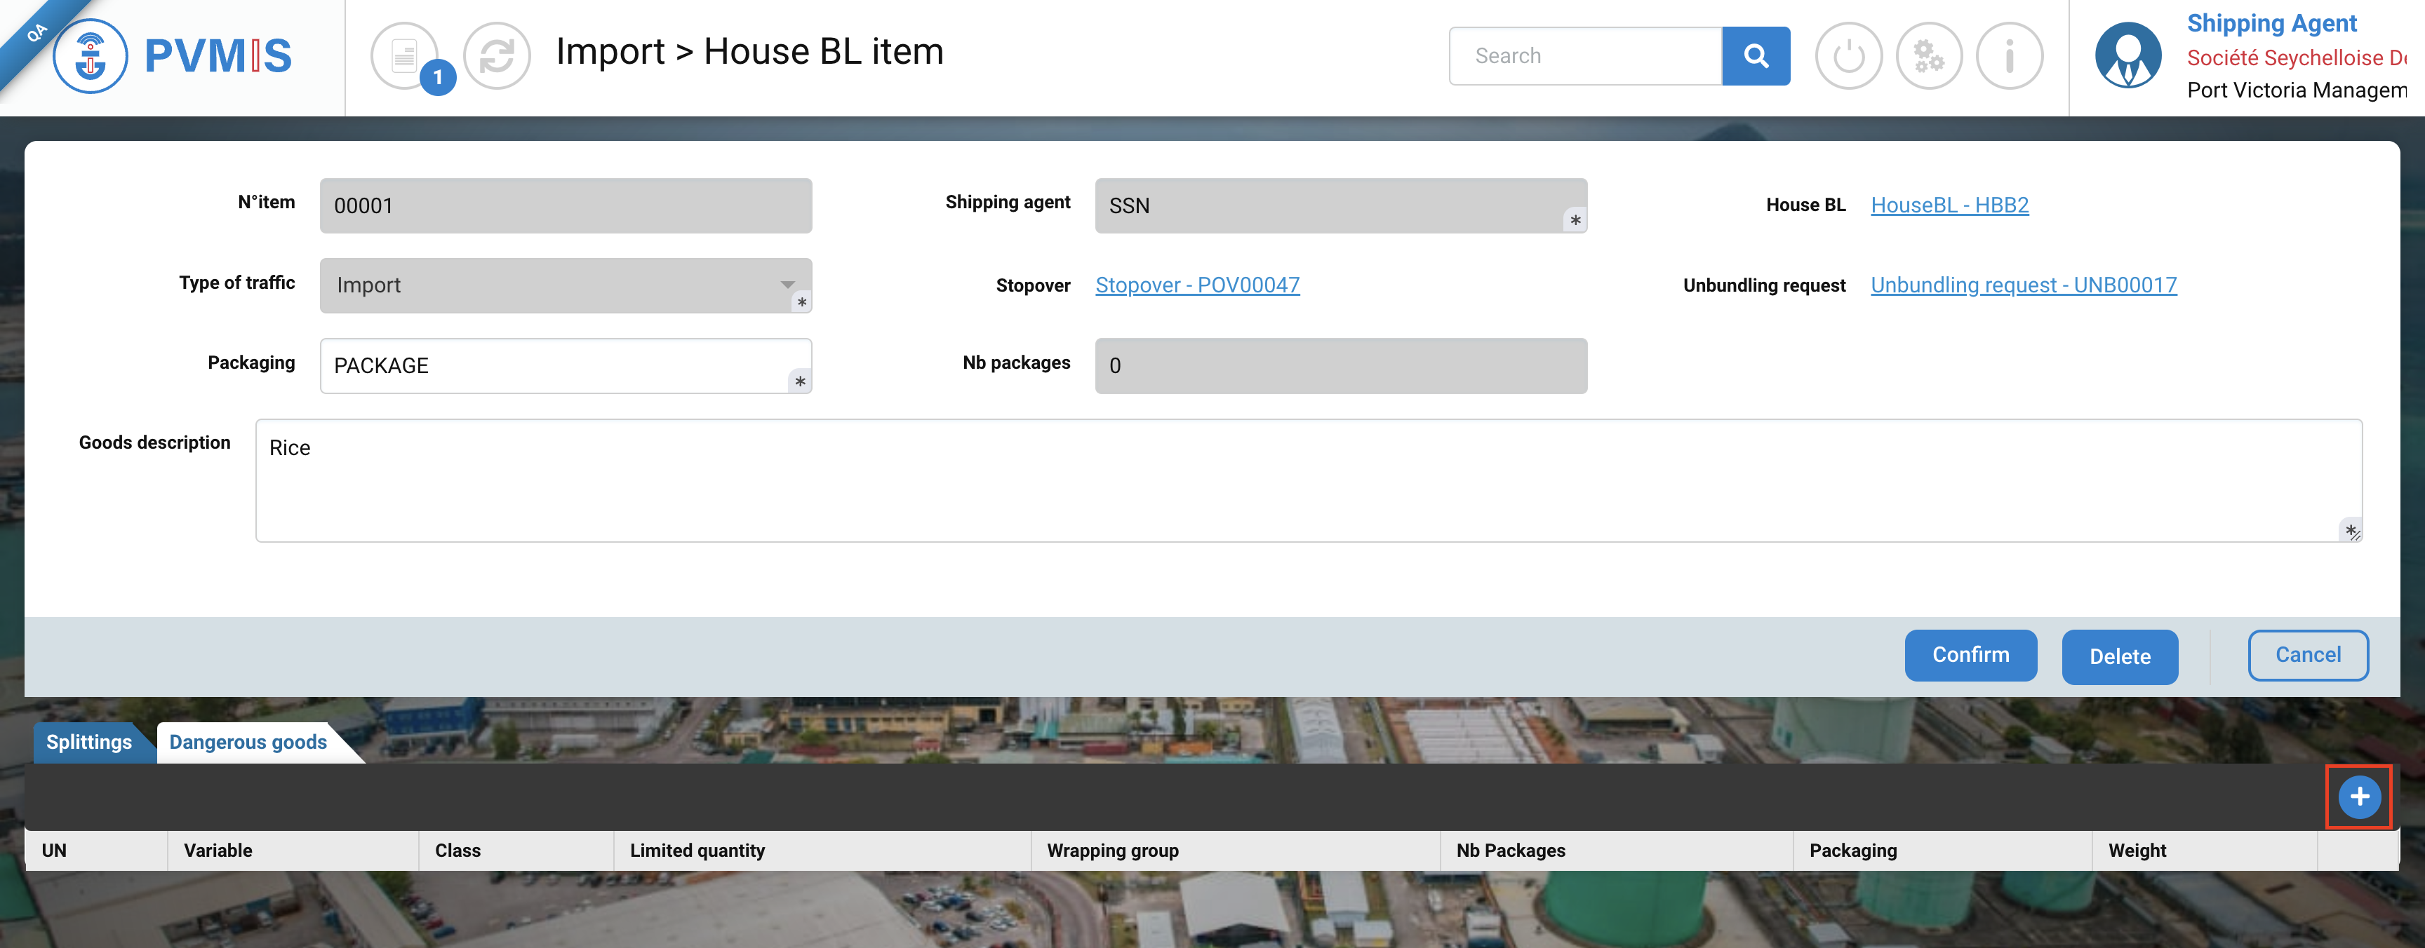Click the information icon
Screen dimensions: 2425x948
tap(2009, 56)
